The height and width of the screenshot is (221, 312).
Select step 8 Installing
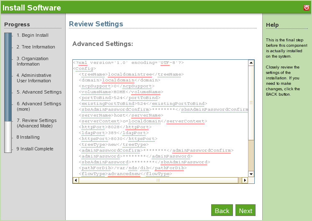(28, 137)
